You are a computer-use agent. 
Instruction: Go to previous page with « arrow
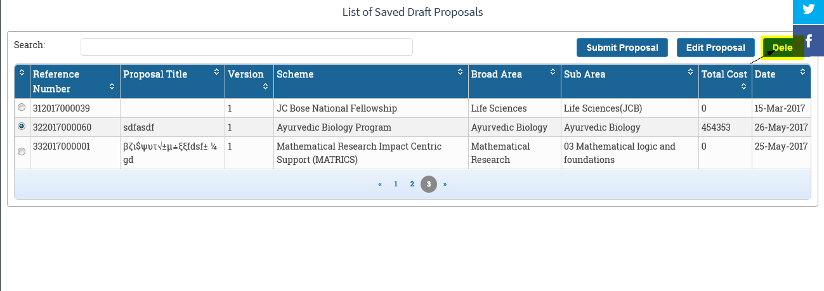[x=380, y=184]
